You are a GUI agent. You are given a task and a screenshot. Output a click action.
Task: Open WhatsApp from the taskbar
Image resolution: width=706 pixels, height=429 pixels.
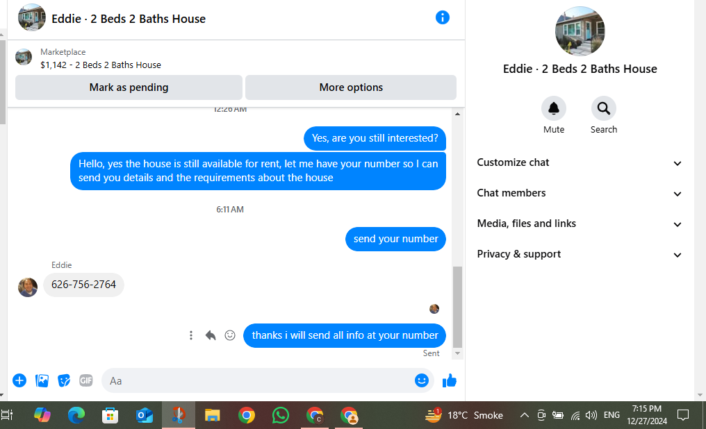281,415
